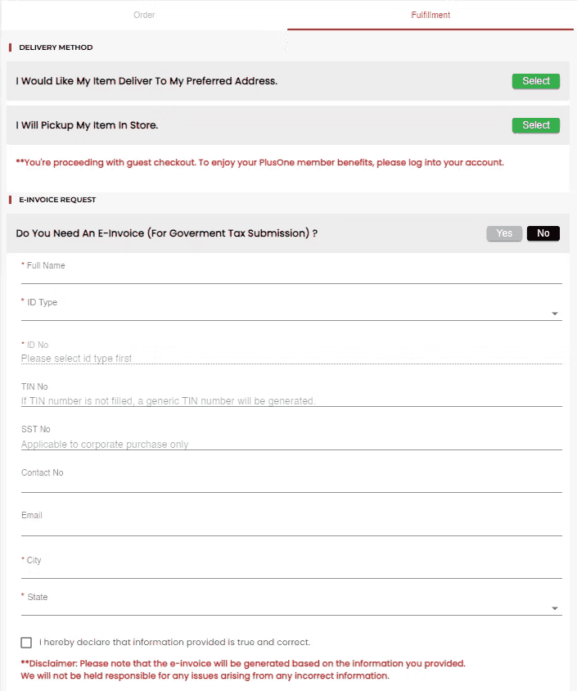Click the State dropdown arrow
The height and width of the screenshot is (691, 577).
[x=555, y=608]
